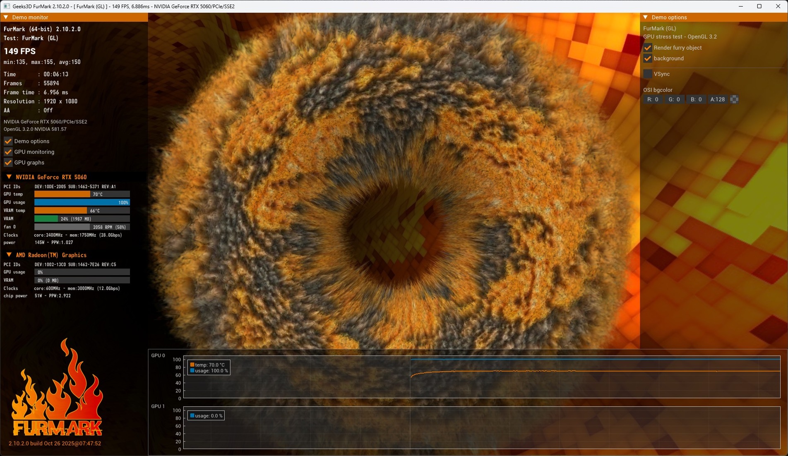The image size is (788, 456).
Task: Close the FurMark window
Action: (x=778, y=6)
